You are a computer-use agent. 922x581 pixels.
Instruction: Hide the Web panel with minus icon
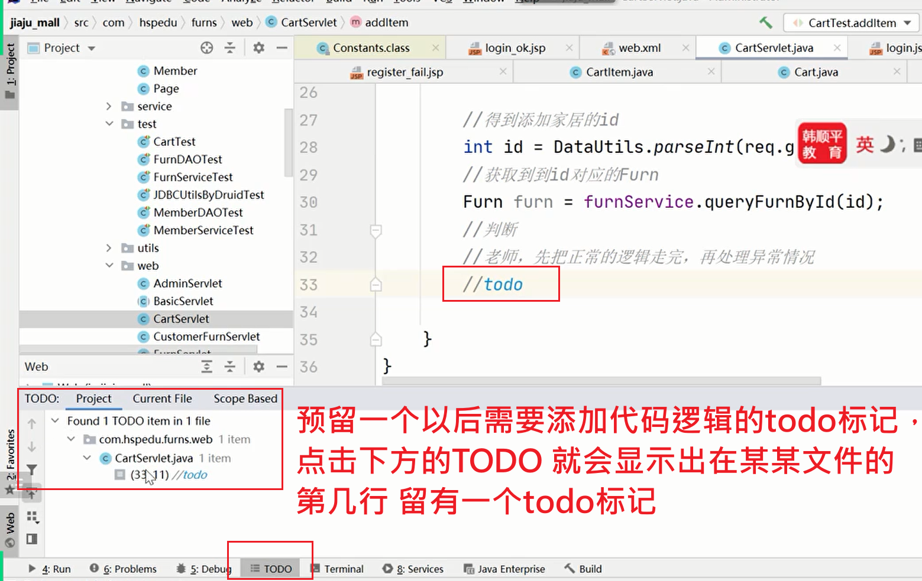(x=282, y=367)
